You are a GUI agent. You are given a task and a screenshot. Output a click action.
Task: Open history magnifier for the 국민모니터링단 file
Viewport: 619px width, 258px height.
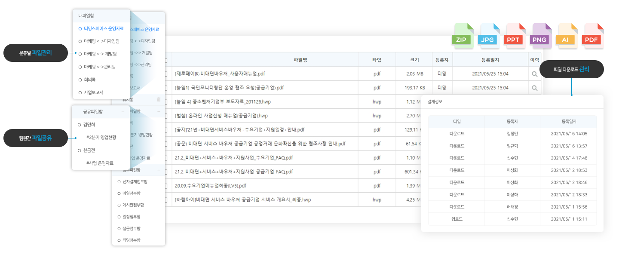pyautogui.click(x=534, y=88)
